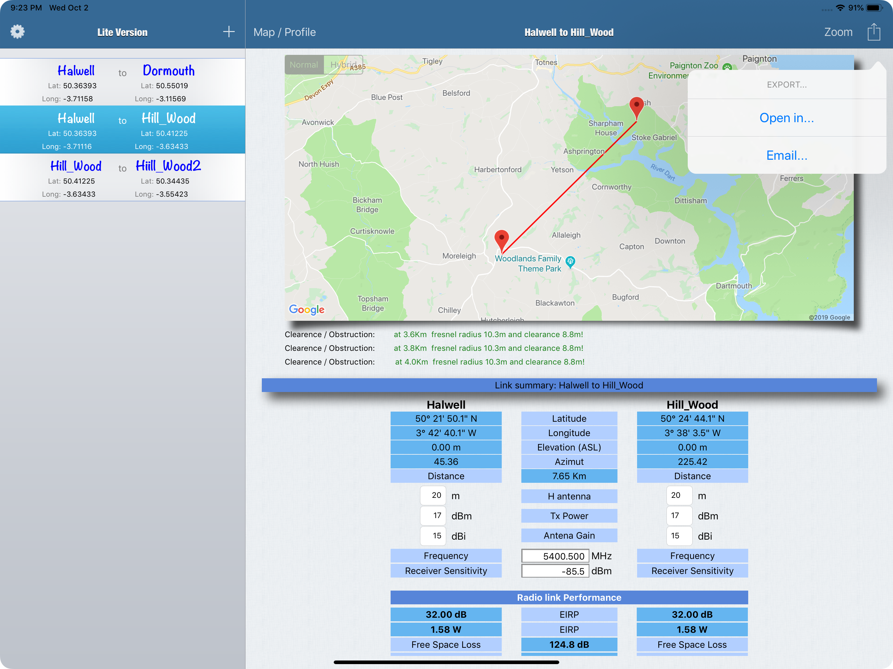Image resolution: width=893 pixels, height=669 pixels.
Task: Tap the battery status icon
Action: (x=874, y=8)
